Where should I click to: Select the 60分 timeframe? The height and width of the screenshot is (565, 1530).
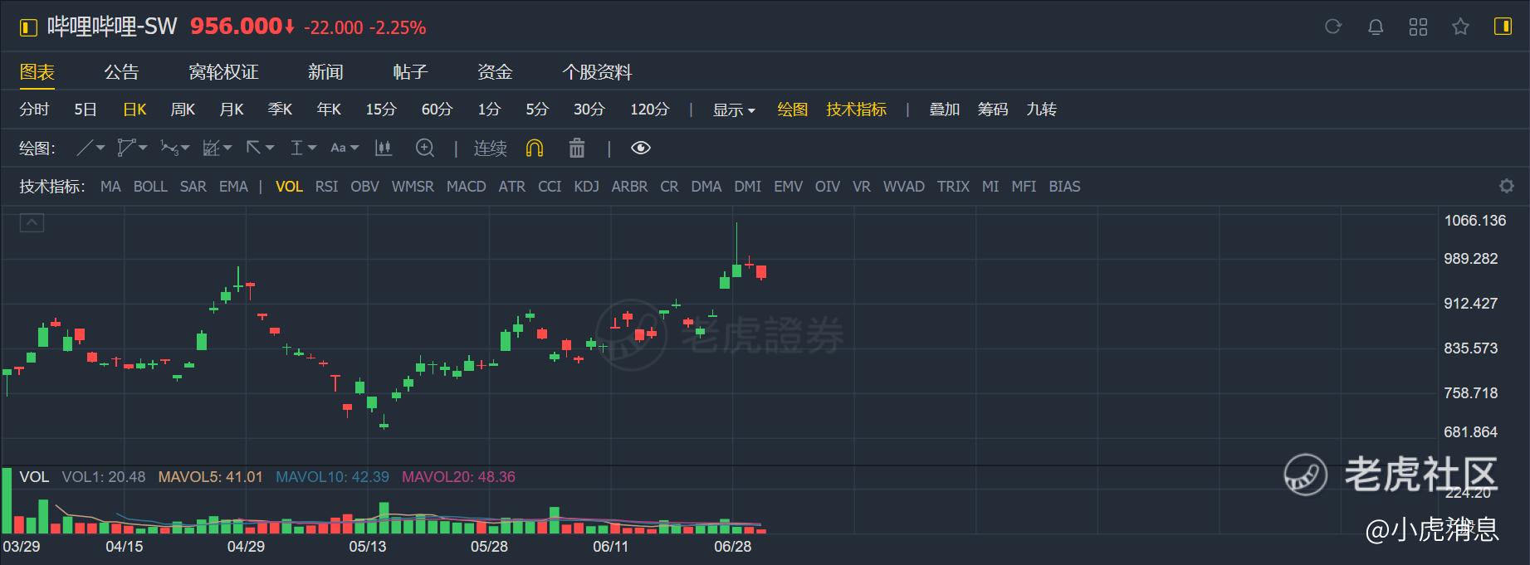pos(437,110)
